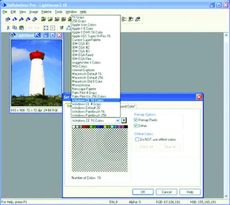The image size is (230, 205).
Task: Select IBM EGA Fixed palette option
Action: tap(96, 55)
